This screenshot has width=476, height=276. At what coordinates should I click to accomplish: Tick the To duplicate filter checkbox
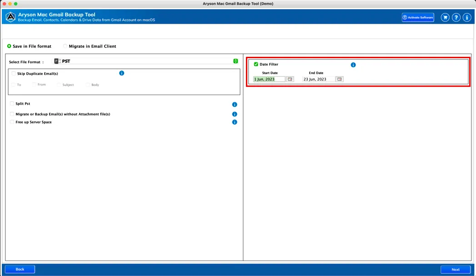(x=13, y=85)
